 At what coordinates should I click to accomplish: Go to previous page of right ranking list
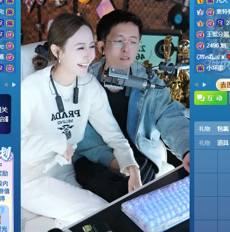click(196, 85)
